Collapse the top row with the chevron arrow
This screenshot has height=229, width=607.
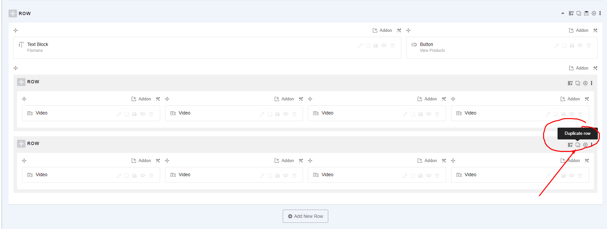(563, 13)
